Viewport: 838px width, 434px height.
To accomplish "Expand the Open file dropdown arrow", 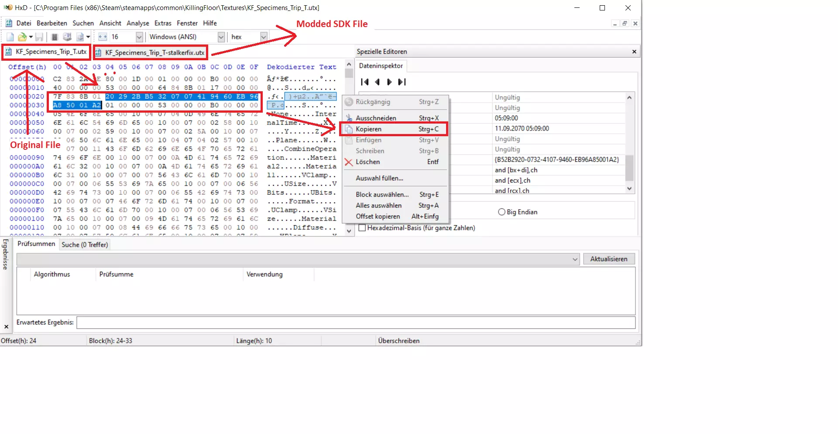I will pyautogui.click(x=31, y=37).
